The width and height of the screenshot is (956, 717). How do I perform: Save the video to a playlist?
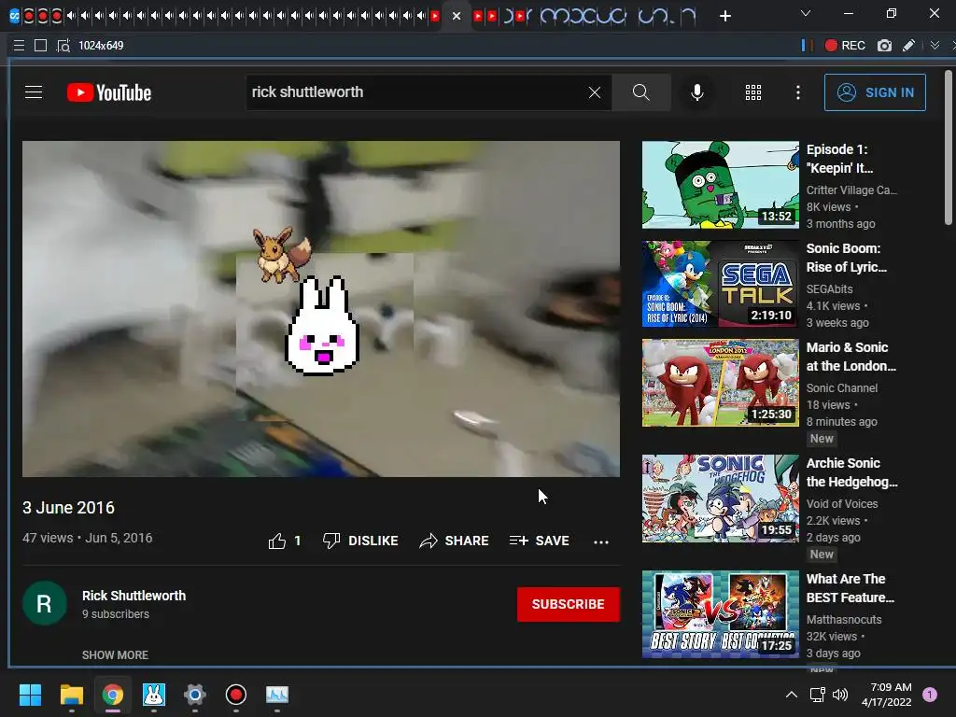(539, 541)
